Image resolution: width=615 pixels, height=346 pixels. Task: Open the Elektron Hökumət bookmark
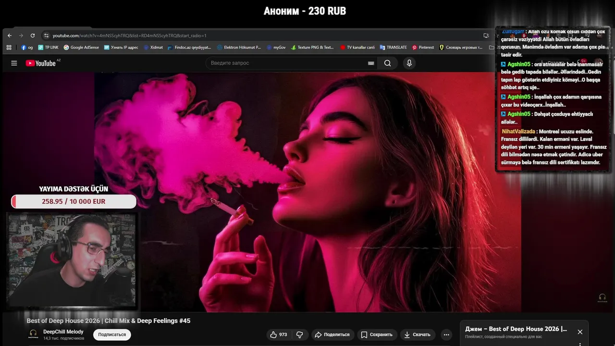(239, 48)
